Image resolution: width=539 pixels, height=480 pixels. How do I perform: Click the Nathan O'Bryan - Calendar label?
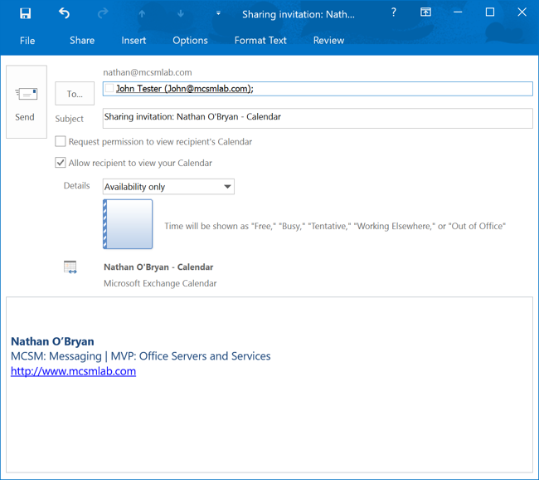(x=158, y=267)
